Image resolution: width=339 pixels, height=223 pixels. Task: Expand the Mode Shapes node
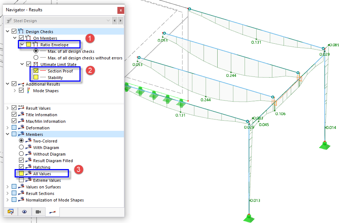(15, 90)
